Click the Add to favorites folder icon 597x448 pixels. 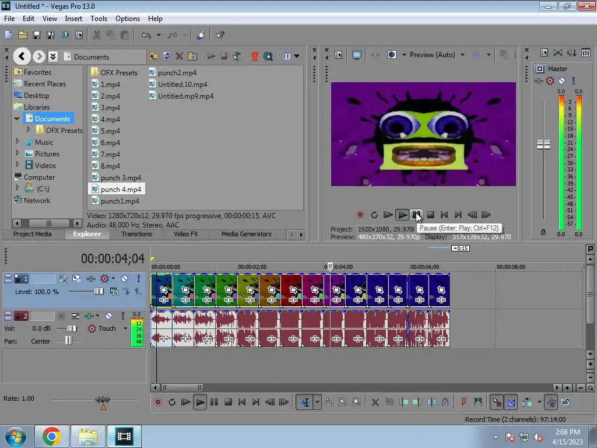(x=192, y=57)
